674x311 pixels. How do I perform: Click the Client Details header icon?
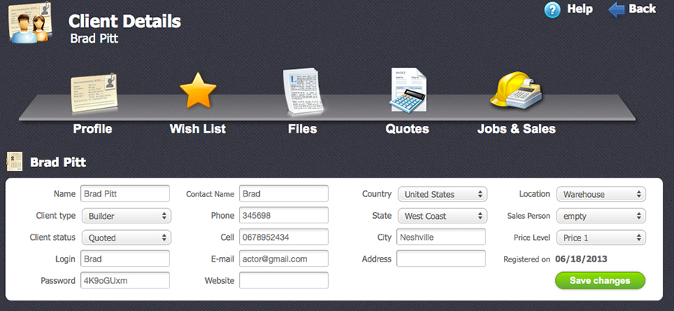30,22
